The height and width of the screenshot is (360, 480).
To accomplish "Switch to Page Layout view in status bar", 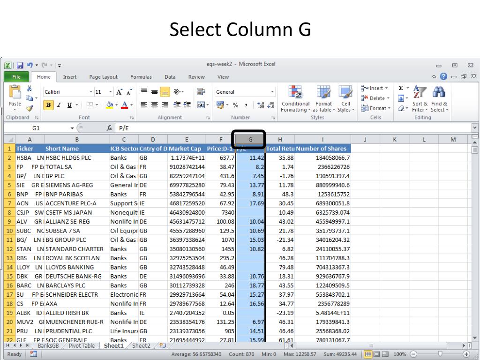I will pyautogui.click(x=376, y=354).
